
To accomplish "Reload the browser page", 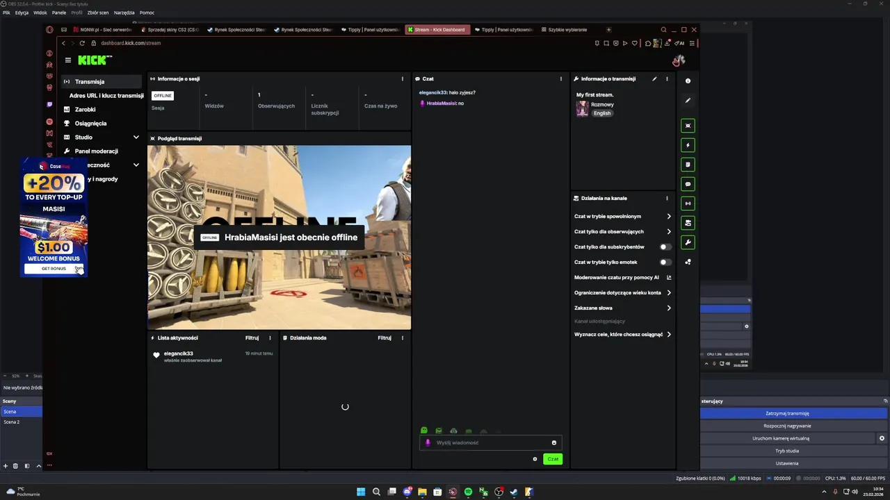I will pyautogui.click(x=82, y=43).
